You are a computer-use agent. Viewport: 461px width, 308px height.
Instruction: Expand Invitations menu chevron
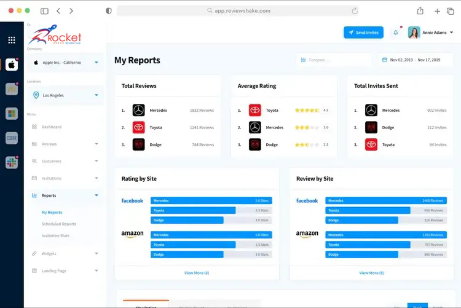[97, 178]
